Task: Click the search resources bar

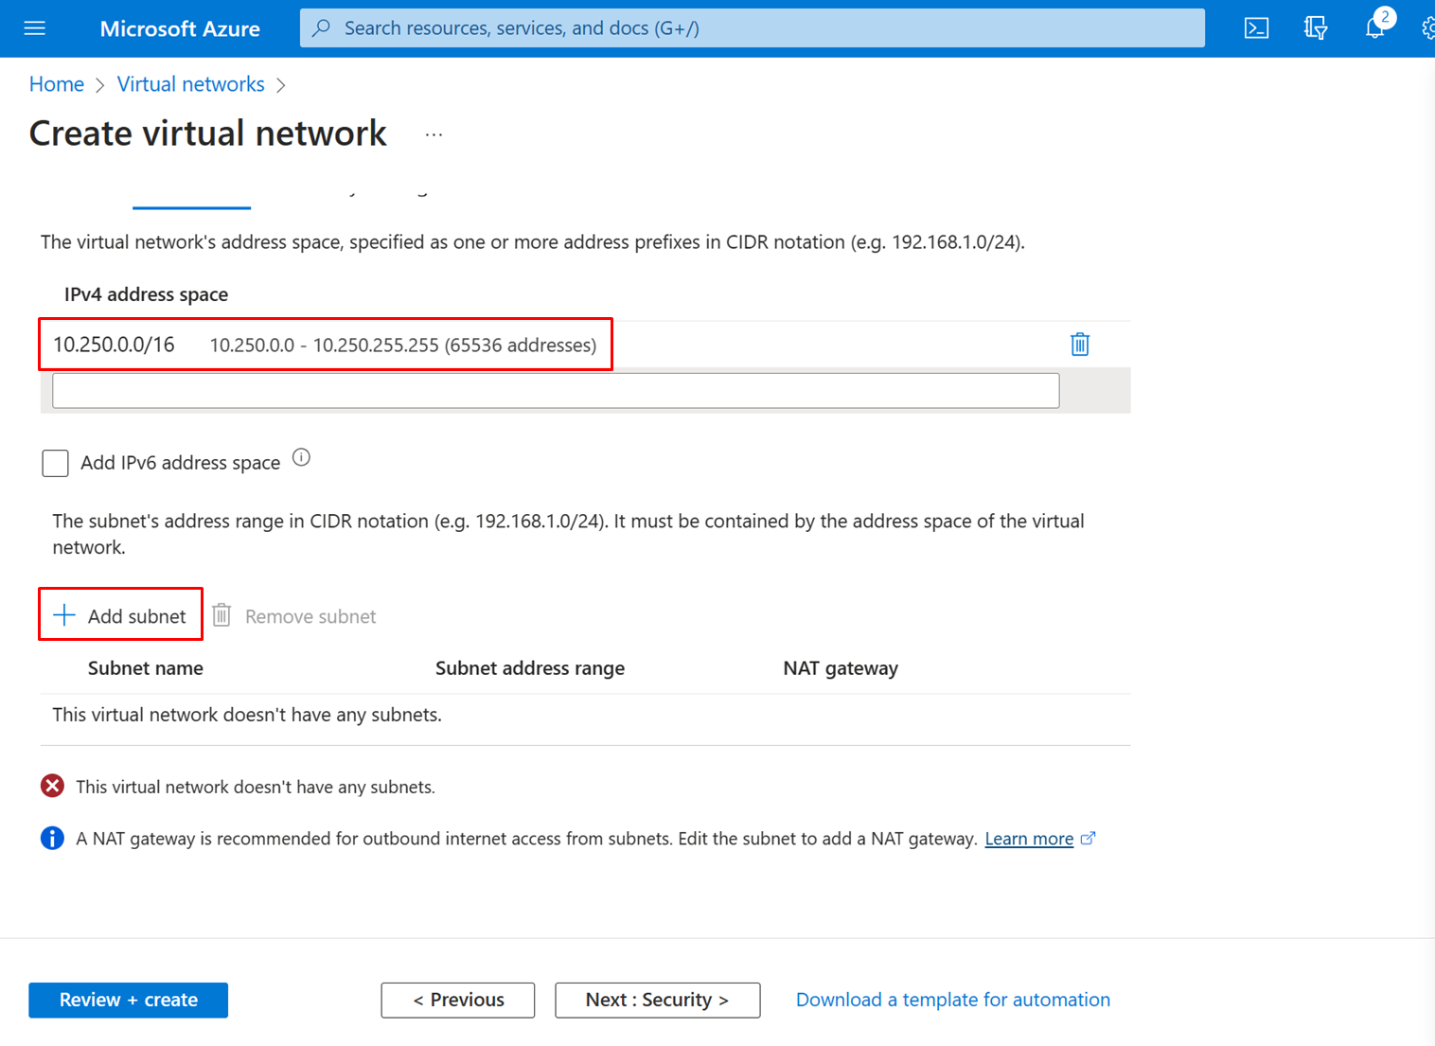Action: tap(752, 27)
